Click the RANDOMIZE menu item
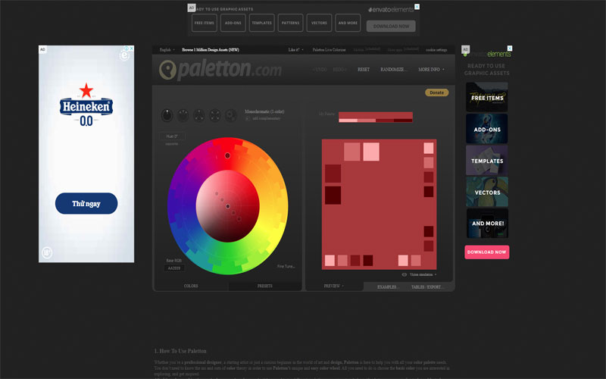 pyautogui.click(x=393, y=70)
